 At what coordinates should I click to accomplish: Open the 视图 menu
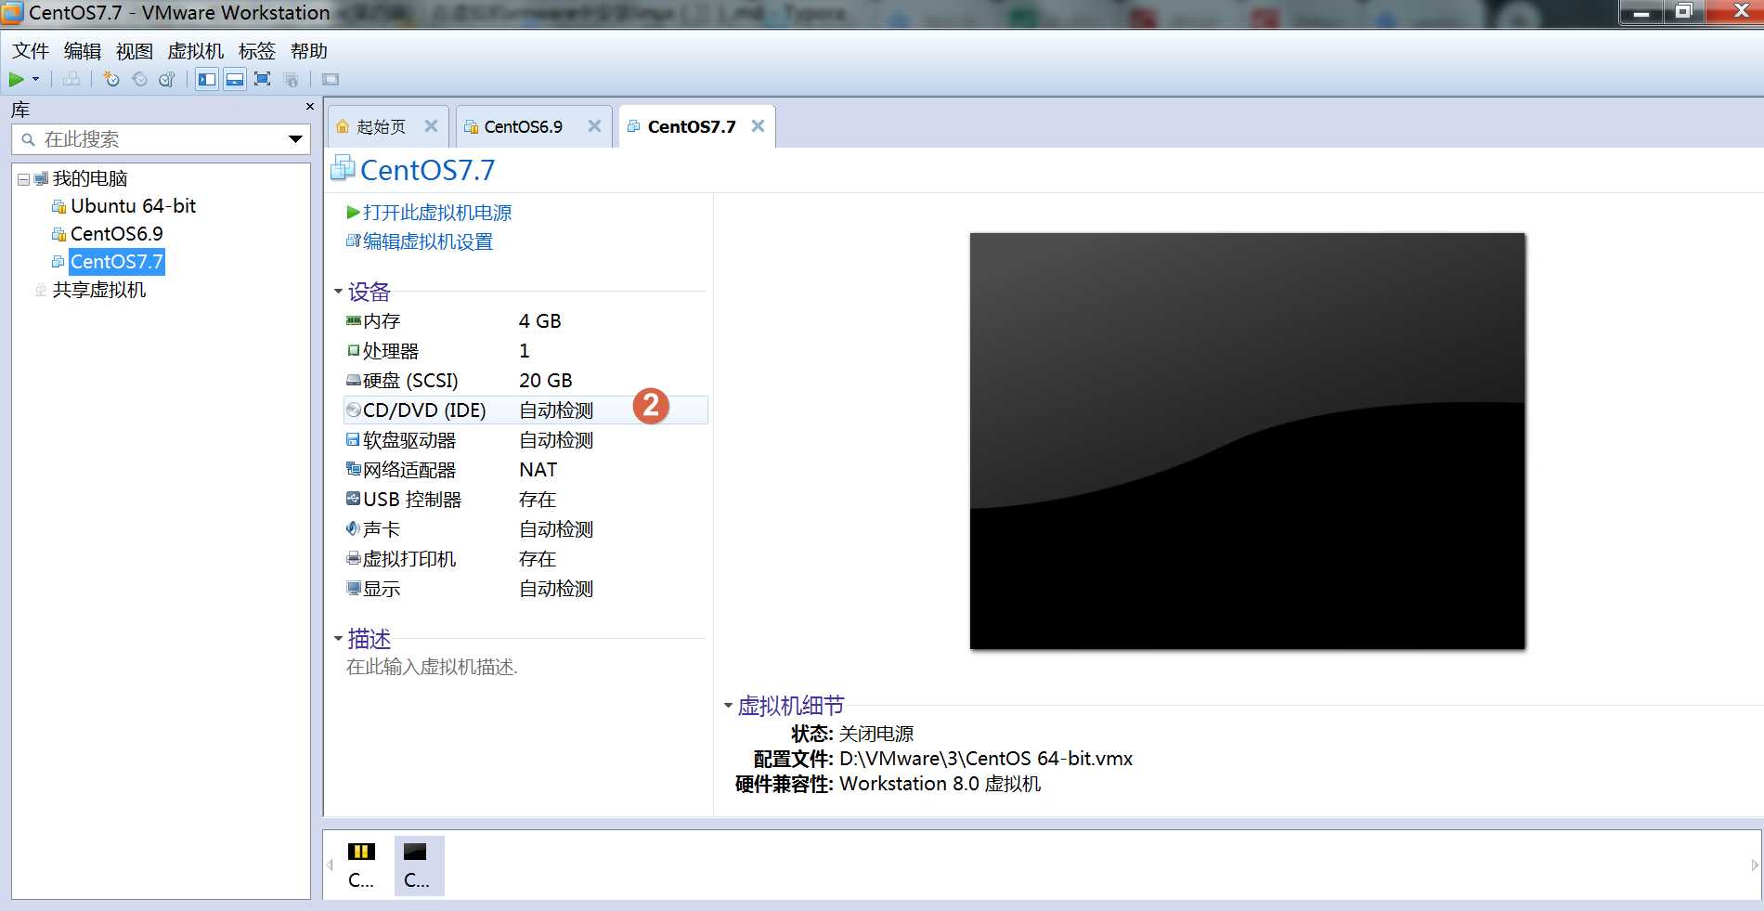click(134, 51)
